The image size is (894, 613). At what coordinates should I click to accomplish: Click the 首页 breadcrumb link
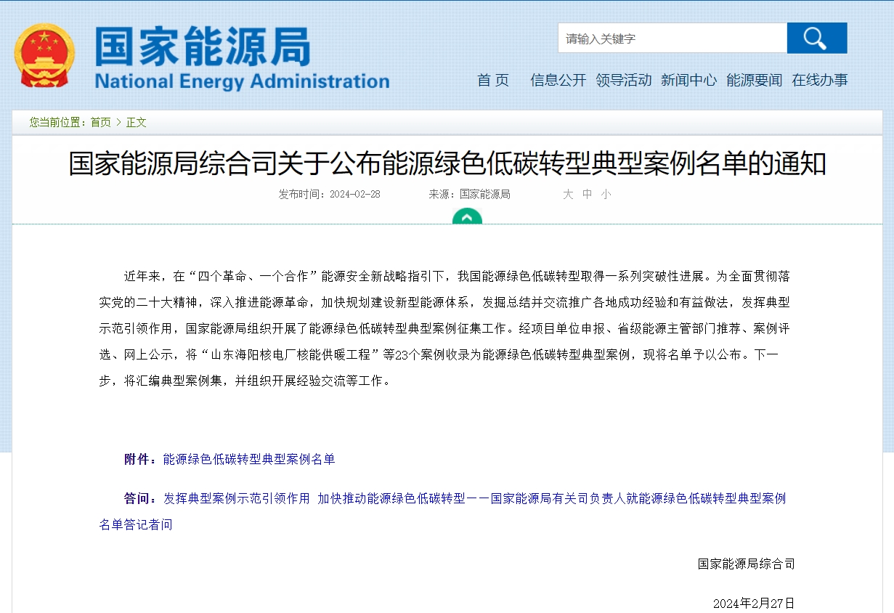pos(101,123)
